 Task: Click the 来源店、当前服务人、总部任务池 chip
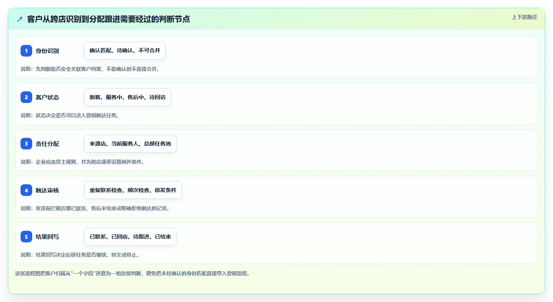click(x=130, y=144)
